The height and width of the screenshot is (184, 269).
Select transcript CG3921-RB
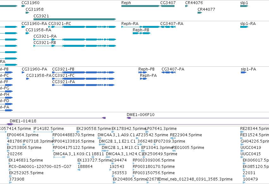[75, 46]
